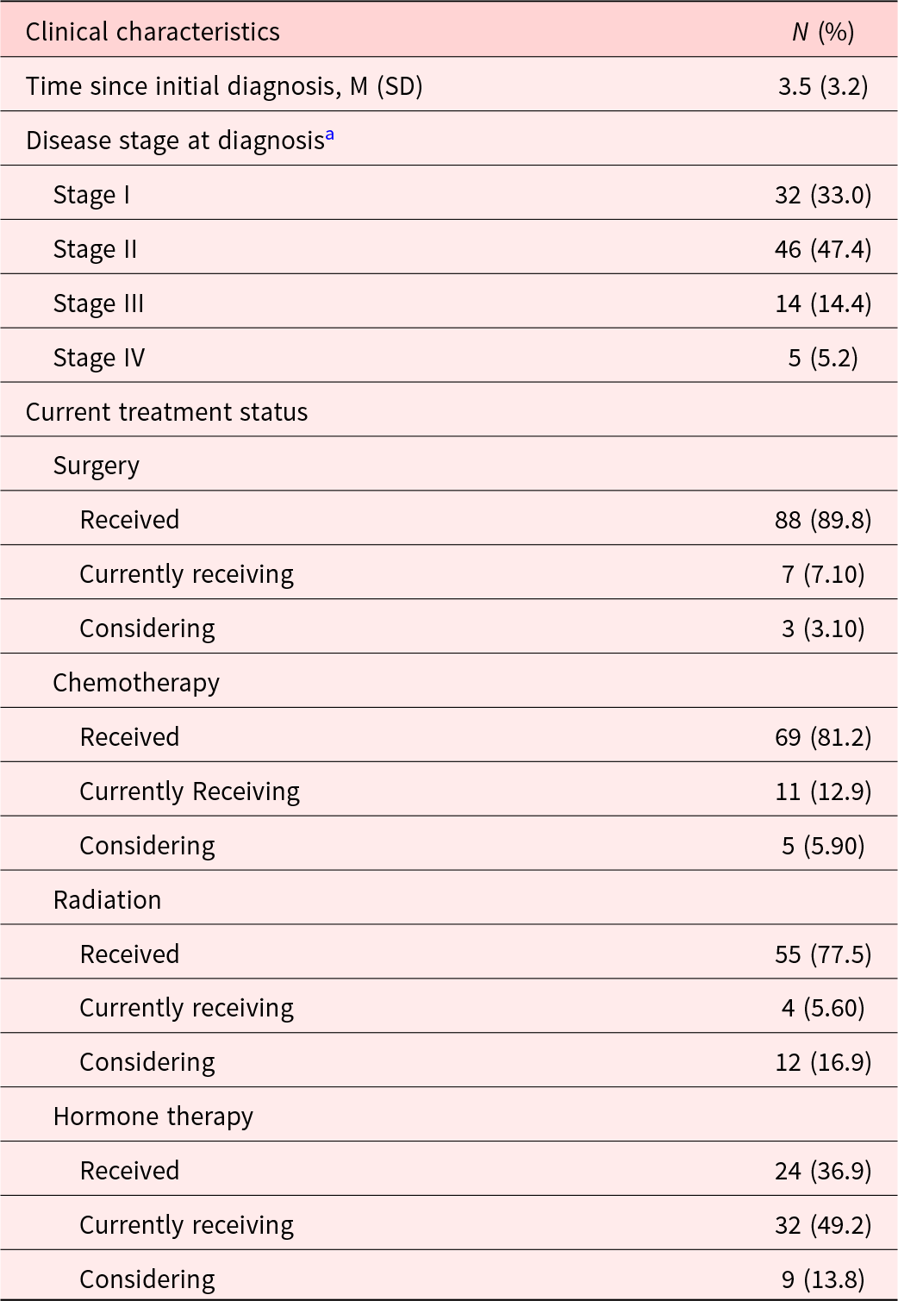Click the value '32 (49.2)'
898x1301 pixels.
[823, 1225]
